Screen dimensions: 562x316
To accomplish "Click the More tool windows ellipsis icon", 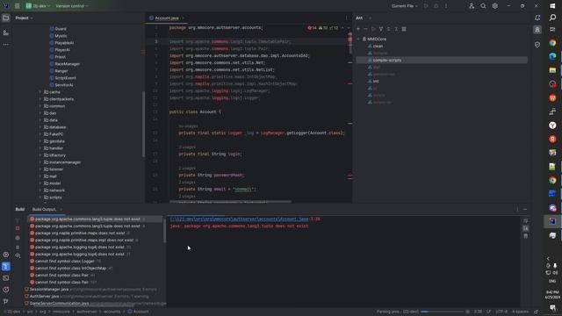I will coord(6,45).
